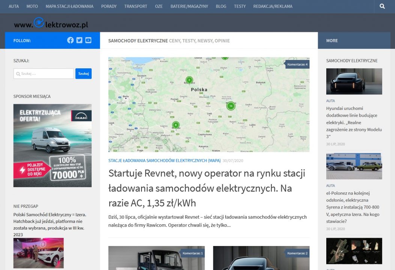Open the el-Polonez na kolejnej odsłonie article
Image resolution: width=395 pixels, height=270 pixels.
pyautogui.click(x=353, y=207)
